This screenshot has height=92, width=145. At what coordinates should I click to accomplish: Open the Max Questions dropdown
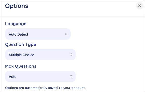click(x=40, y=76)
